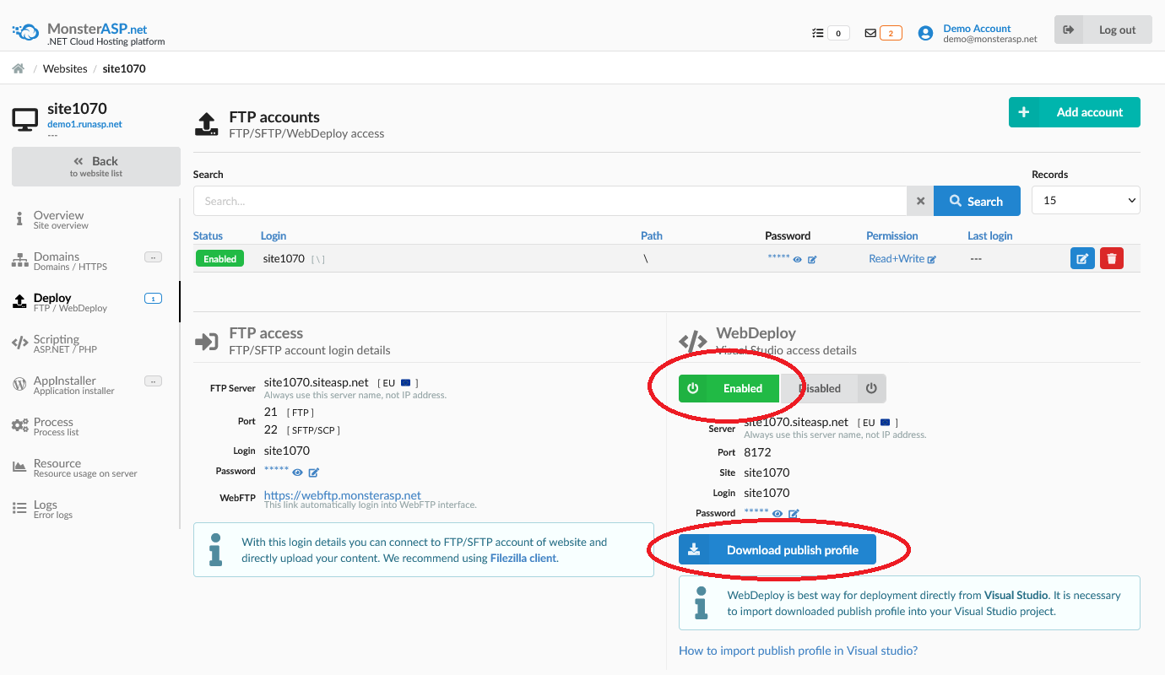Viewport: 1165px width, 675px height.
Task: Edit password icon in site1070 row
Action: (812, 260)
